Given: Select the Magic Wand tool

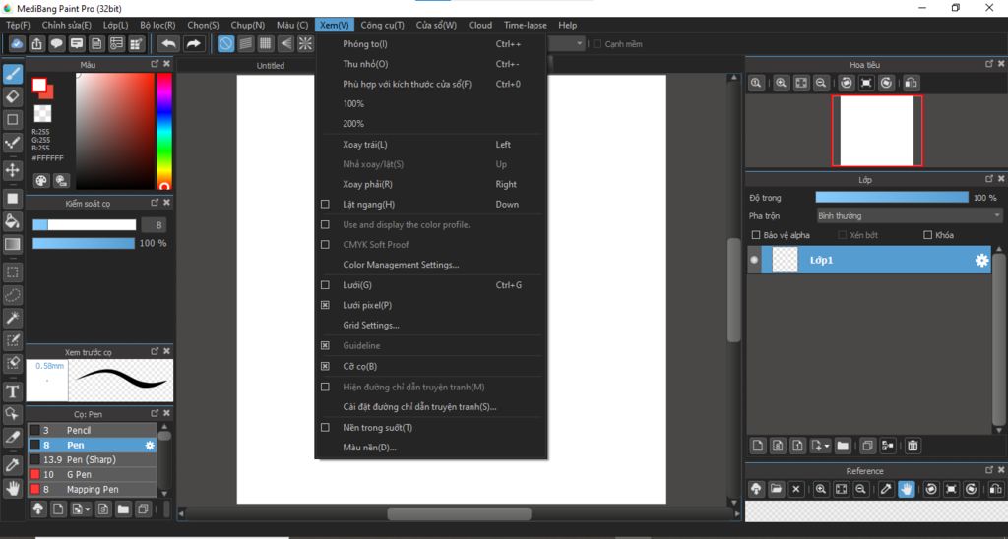Looking at the screenshot, I should (12, 318).
